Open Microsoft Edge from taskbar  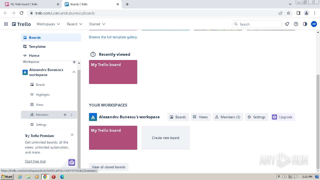62,177
